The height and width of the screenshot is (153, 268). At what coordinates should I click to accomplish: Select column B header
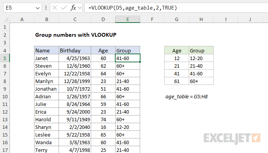(46, 19)
